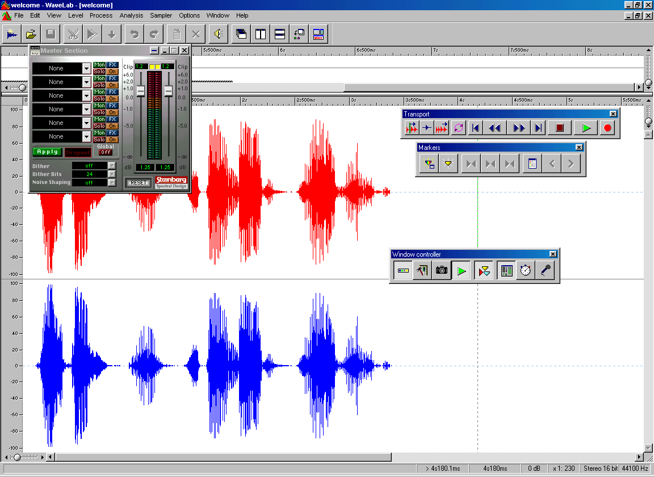
Task: Click the open file folder icon
Action: pos(31,35)
